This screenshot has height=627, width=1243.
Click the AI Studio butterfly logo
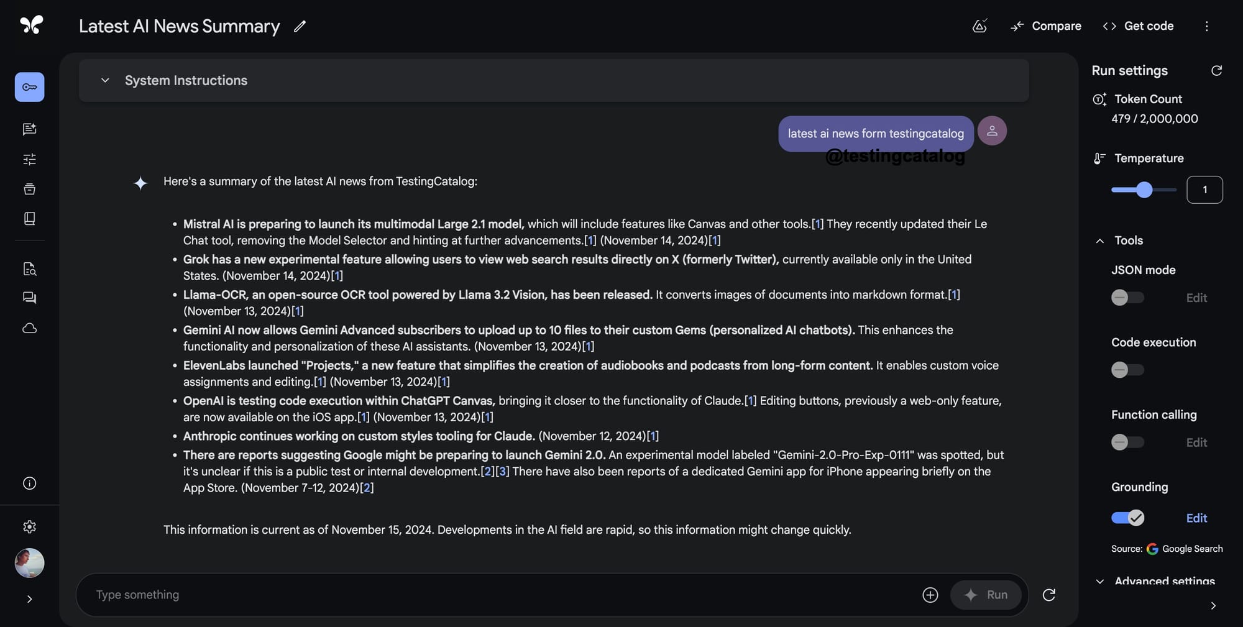coord(31,25)
